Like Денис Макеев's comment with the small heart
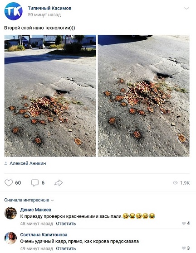 [184, 223]
